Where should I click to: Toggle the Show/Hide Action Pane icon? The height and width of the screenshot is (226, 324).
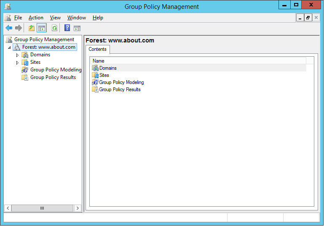(x=77, y=28)
